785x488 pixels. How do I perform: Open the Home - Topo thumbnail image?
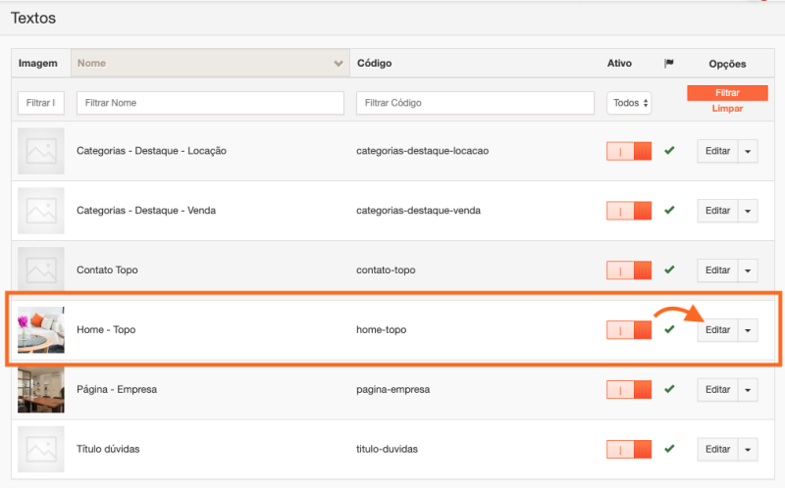[41, 330]
